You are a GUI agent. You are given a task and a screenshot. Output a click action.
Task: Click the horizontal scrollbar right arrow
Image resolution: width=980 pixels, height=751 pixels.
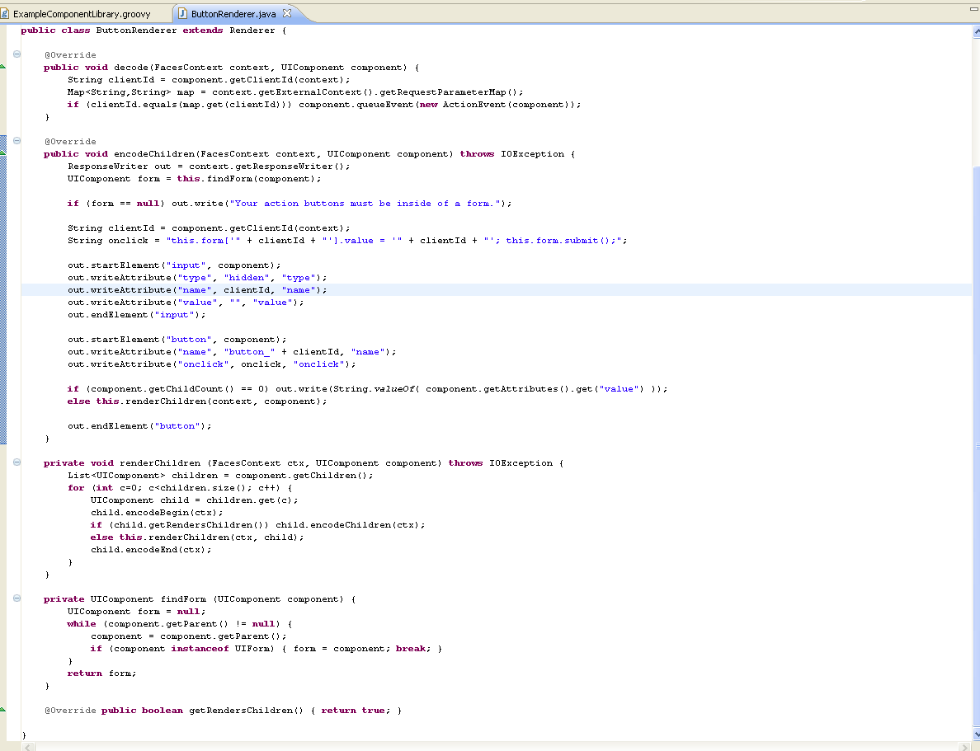[965, 746]
